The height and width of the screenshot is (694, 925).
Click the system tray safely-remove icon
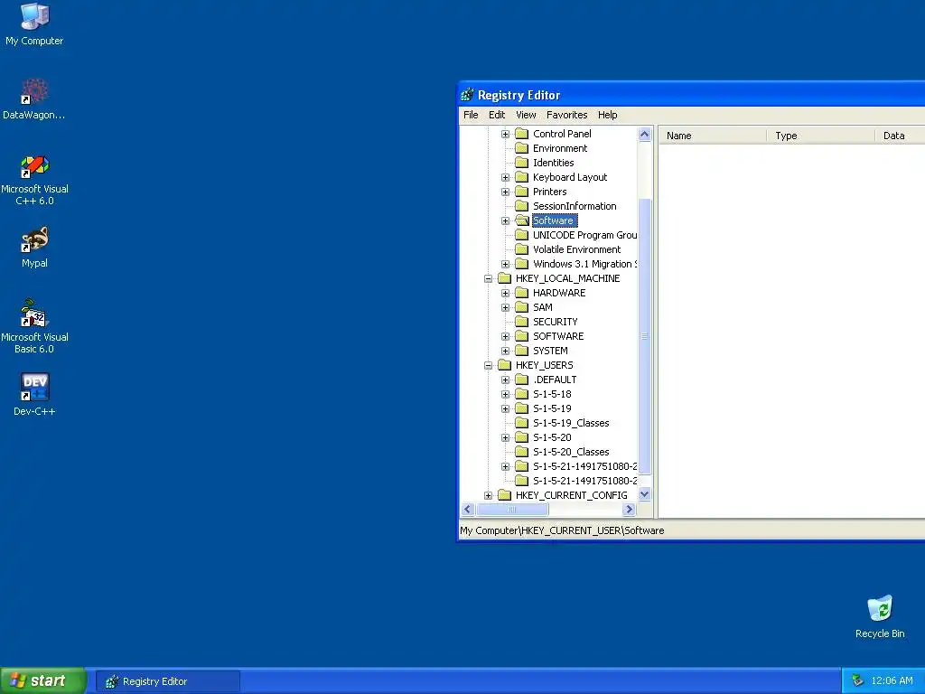(858, 681)
